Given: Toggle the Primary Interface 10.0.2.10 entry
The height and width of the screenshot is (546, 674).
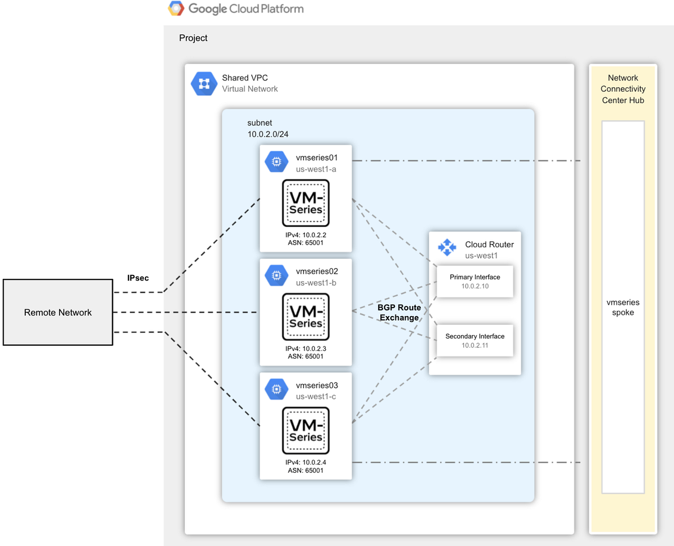Looking at the screenshot, I should point(475,281).
